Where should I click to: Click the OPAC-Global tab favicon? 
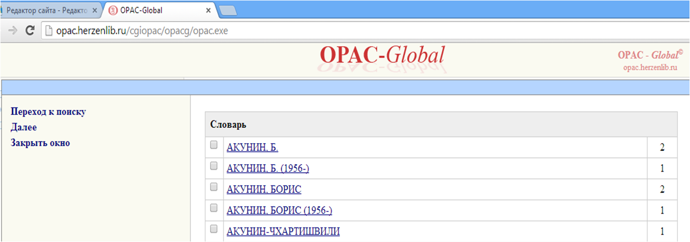113,10
